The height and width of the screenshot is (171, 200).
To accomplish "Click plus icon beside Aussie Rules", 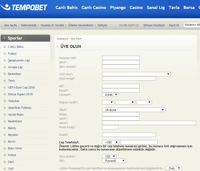I will [x=5, y=115].
